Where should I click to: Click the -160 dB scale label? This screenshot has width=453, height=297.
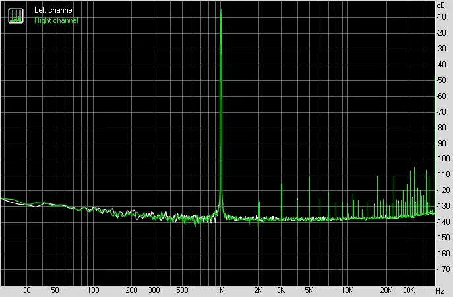[x=443, y=254]
